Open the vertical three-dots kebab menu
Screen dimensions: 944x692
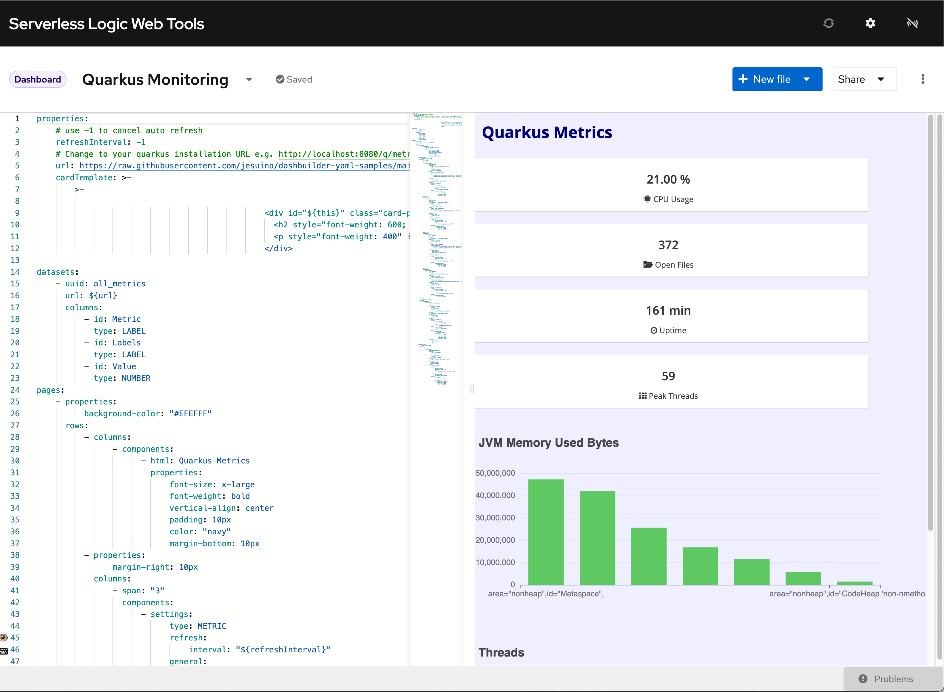[923, 79]
